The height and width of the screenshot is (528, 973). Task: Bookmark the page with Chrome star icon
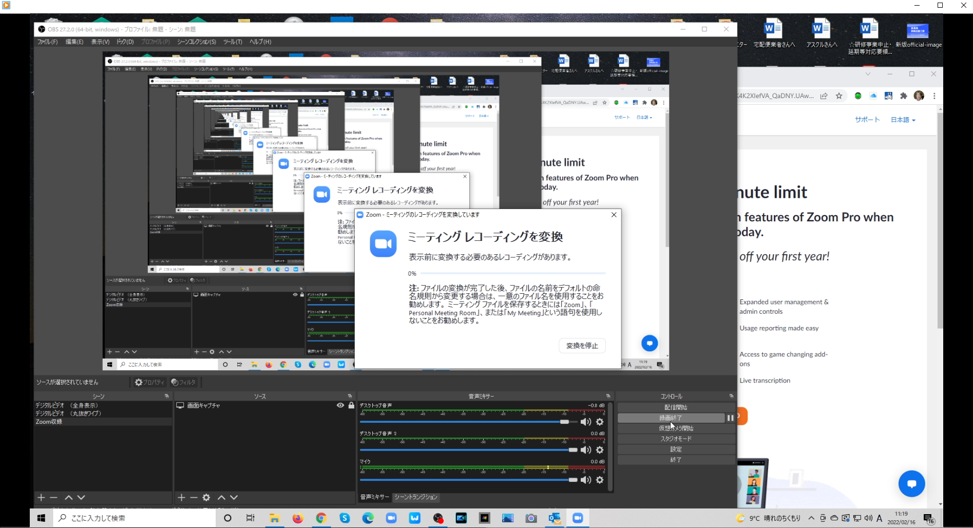[839, 96]
